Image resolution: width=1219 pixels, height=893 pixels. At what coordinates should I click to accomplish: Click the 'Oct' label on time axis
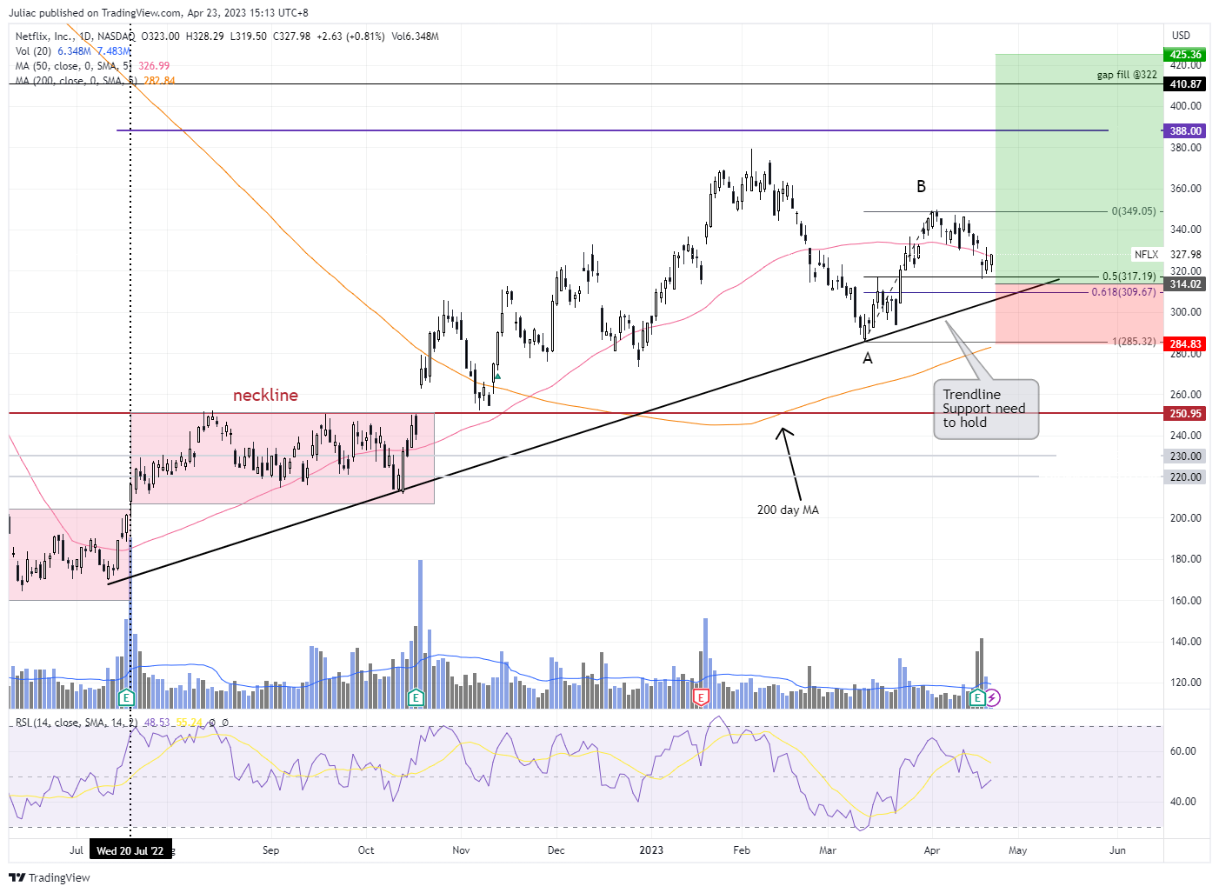(366, 850)
